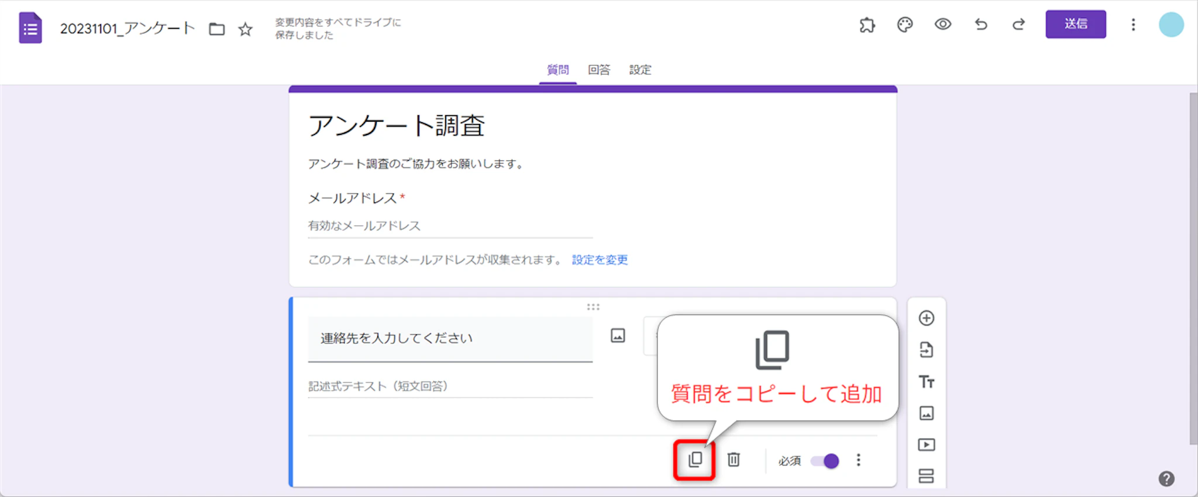This screenshot has height=497, width=1198.
Task: Delete the question with trash icon
Action: pos(734,460)
